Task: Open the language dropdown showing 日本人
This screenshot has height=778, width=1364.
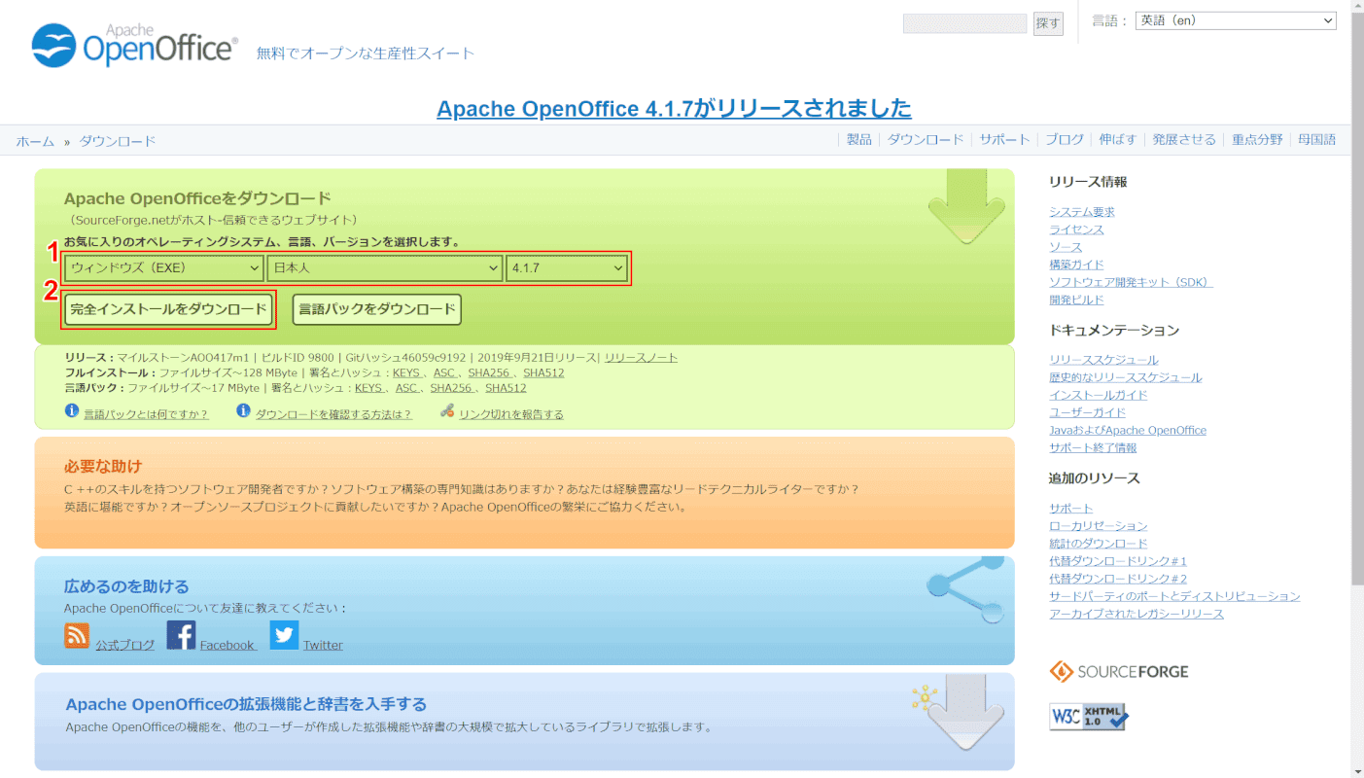Action: click(x=385, y=268)
